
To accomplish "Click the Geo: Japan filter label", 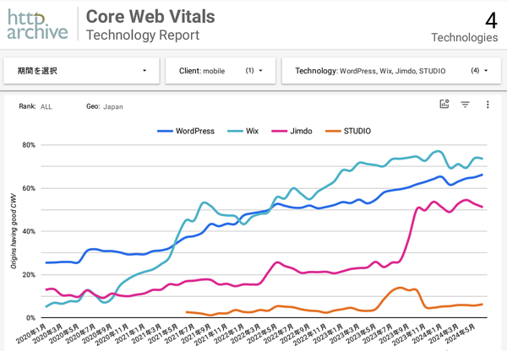I will [105, 106].
